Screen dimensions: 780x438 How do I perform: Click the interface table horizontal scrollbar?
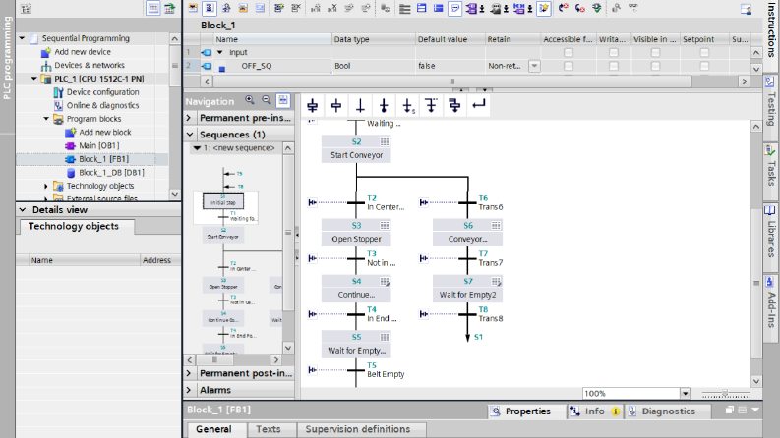[451, 82]
